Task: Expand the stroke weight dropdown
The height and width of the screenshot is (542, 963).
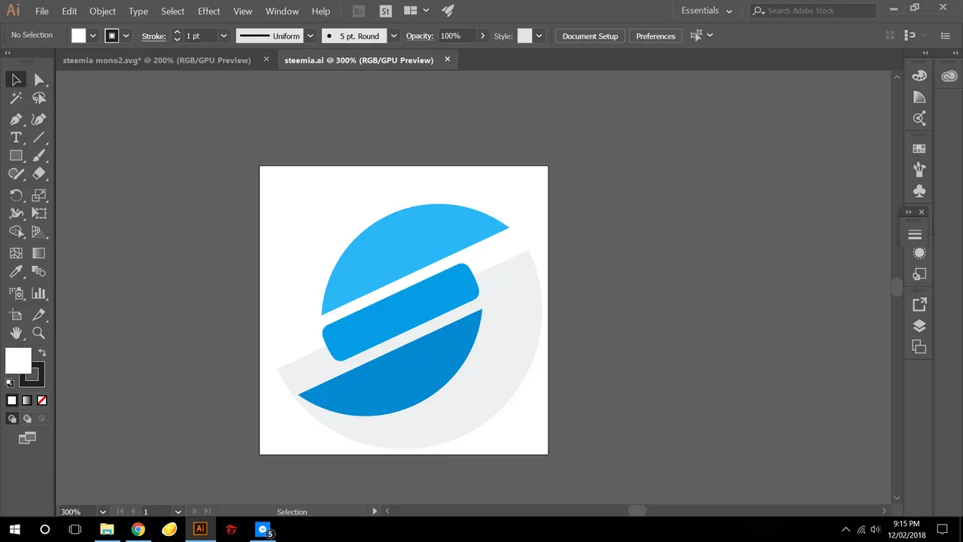Action: 223,36
